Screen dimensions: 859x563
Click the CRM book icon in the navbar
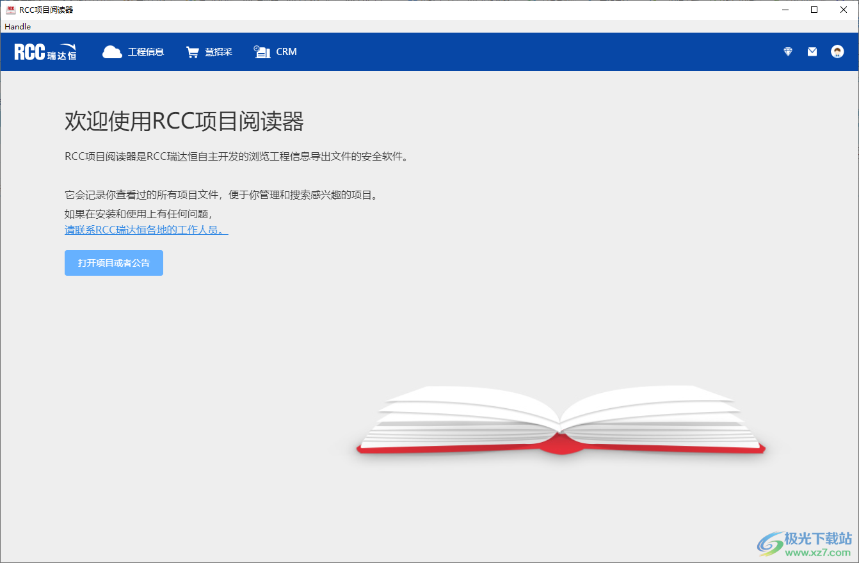click(262, 51)
